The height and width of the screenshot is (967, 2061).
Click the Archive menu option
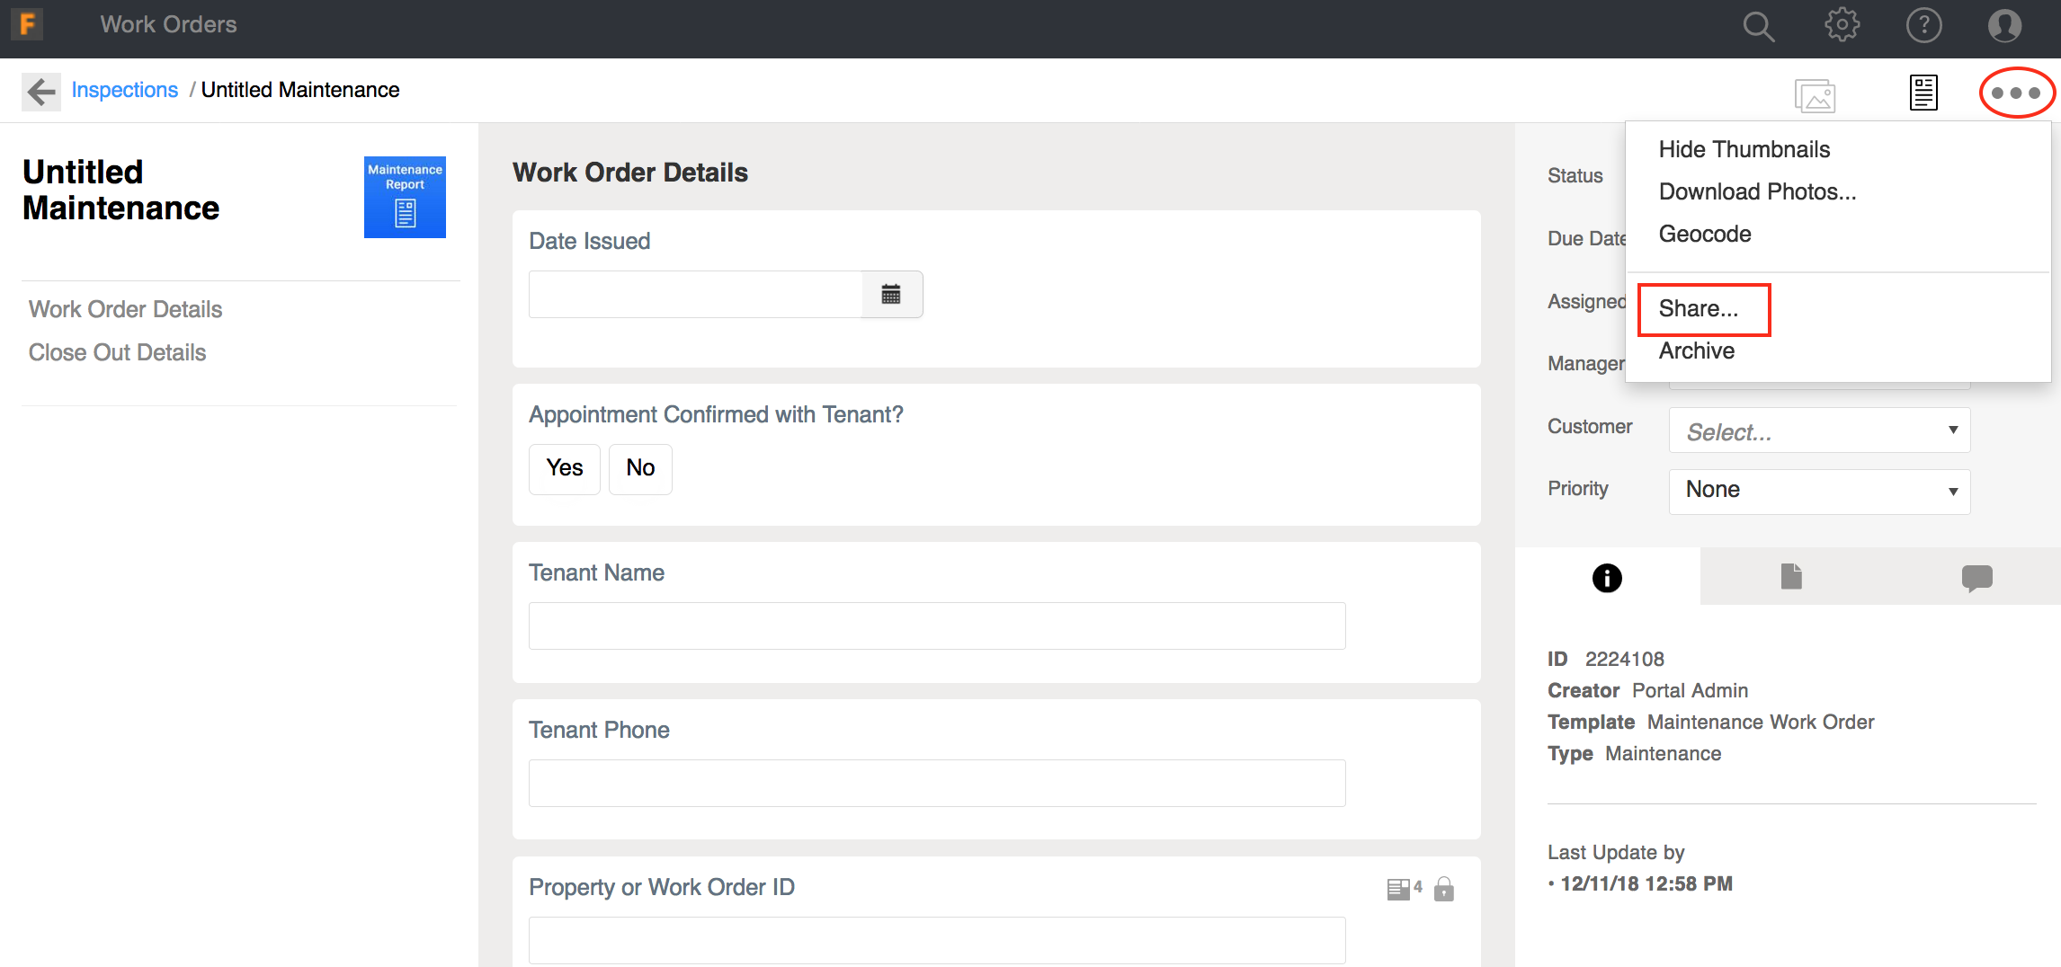(1696, 350)
